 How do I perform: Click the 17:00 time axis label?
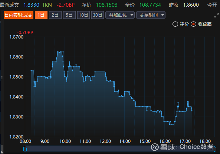(185, 141)
